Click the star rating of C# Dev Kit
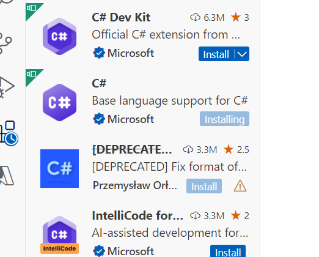Viewport: 319px width, 257px height. (240, 18)
